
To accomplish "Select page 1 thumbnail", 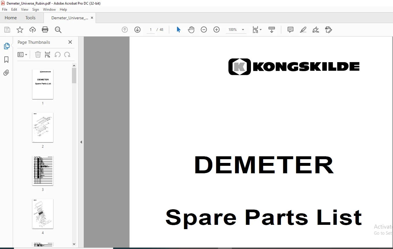I will pos(43,84).
